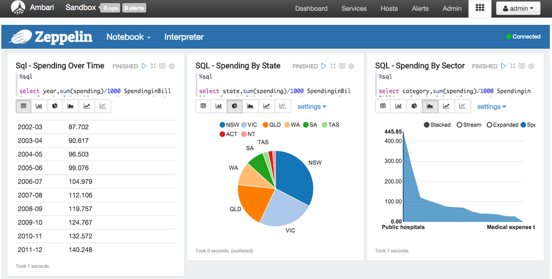Switch Spending By State to area chart
Viewport: 552px width, 279px height.
click(251, 106)
